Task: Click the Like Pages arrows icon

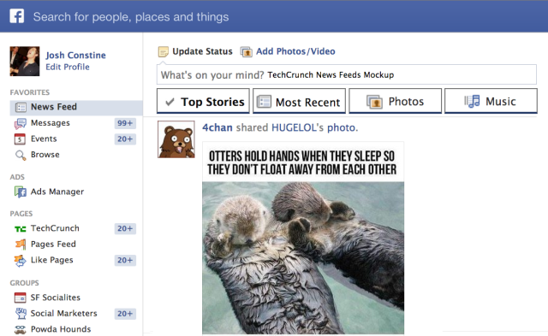Action: (21, 260)
